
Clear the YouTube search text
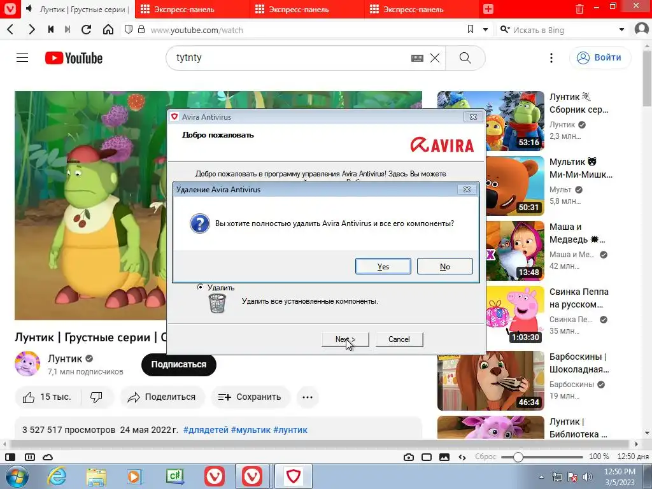(x=435, y=58)
